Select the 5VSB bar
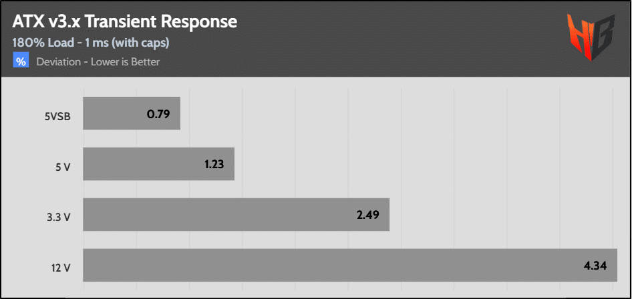The width and height of the screenshot is (632, 299). click(x=132, y=113)
